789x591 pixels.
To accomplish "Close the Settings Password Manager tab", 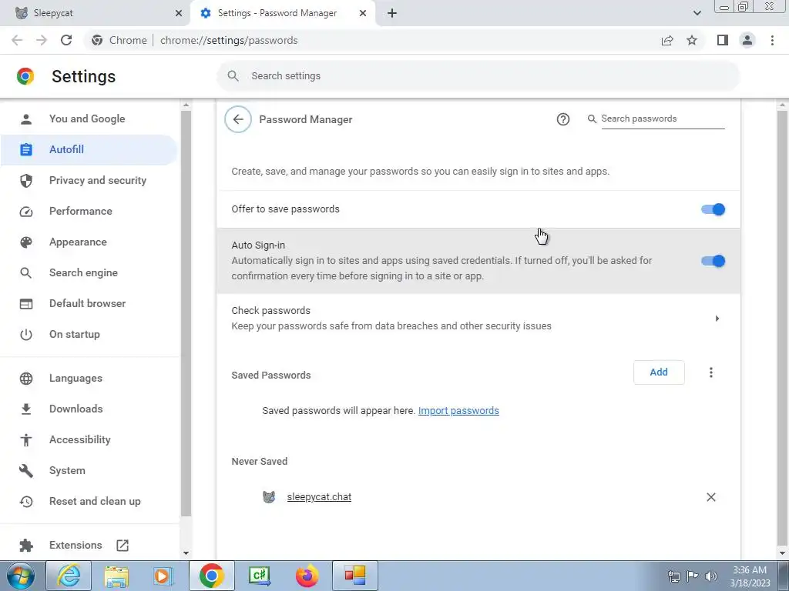I will pos(363,13).
